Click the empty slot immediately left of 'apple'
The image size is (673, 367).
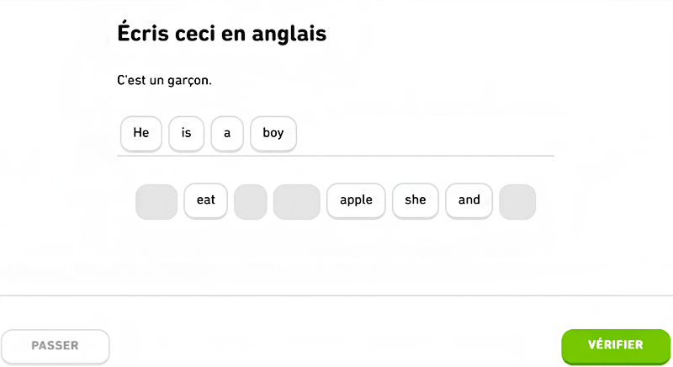[297, 202]
